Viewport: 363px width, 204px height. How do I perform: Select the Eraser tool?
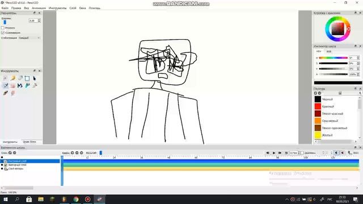tap(20, 78)
